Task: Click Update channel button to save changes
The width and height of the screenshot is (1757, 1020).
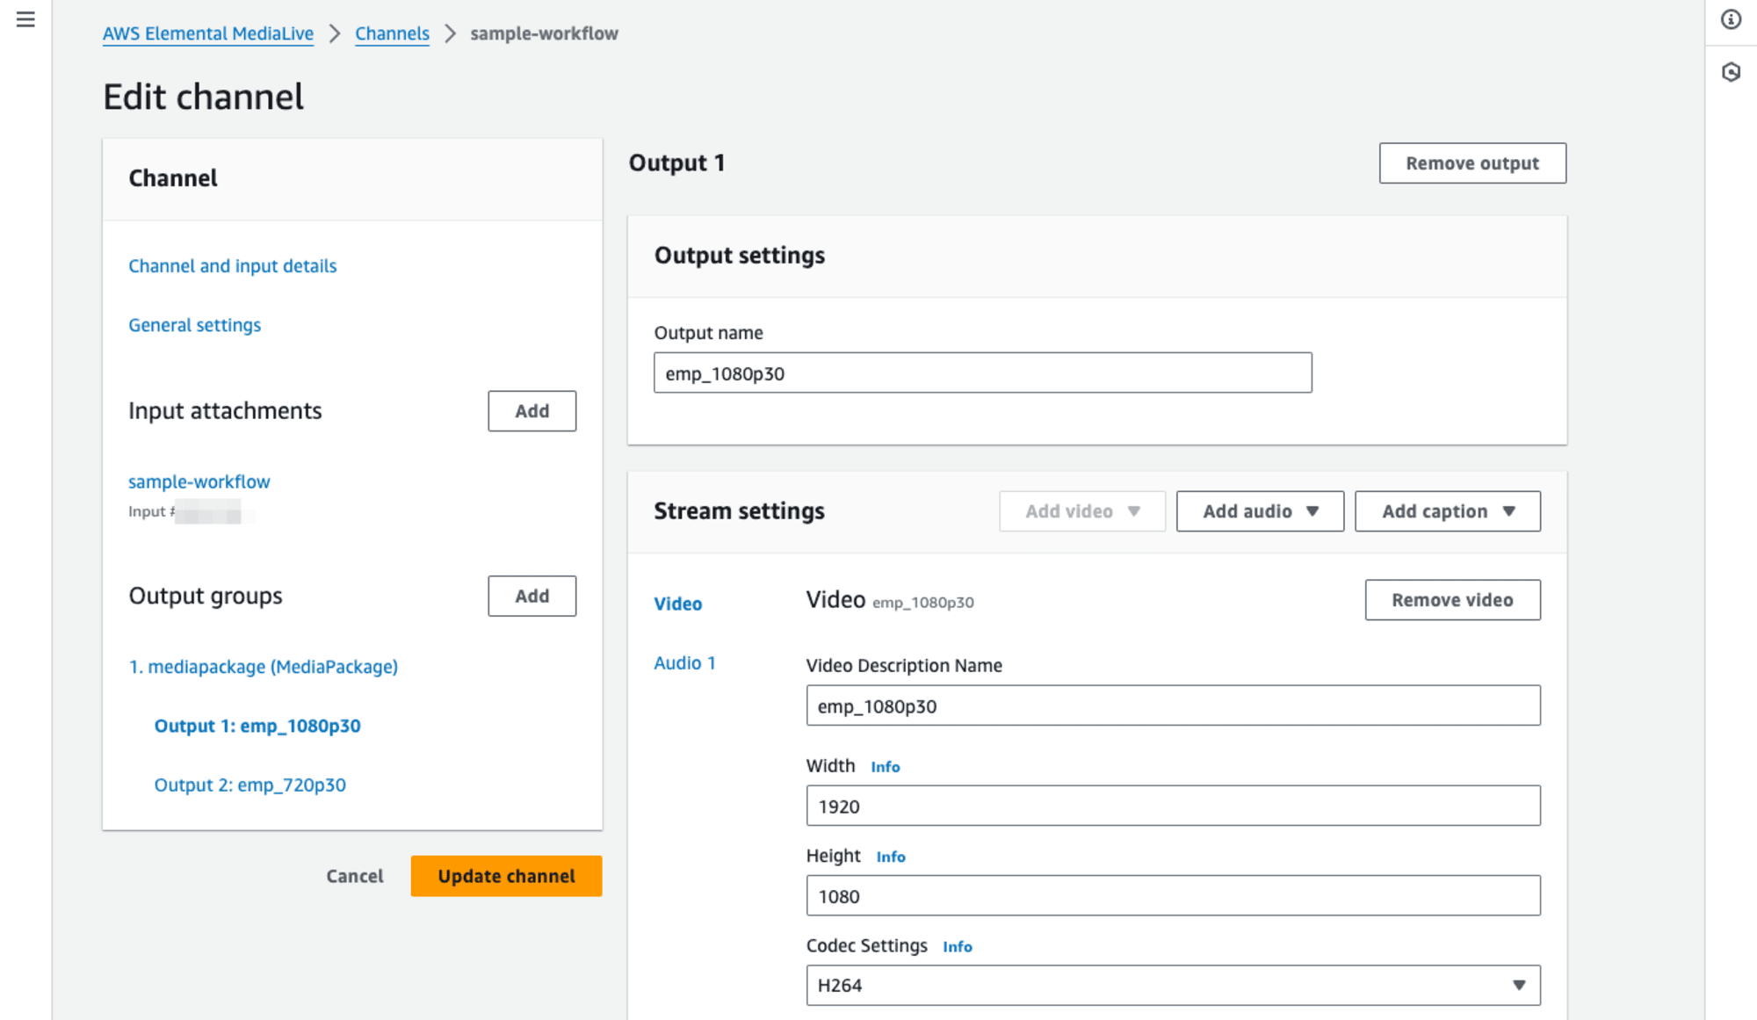Action: click(504, 876)
